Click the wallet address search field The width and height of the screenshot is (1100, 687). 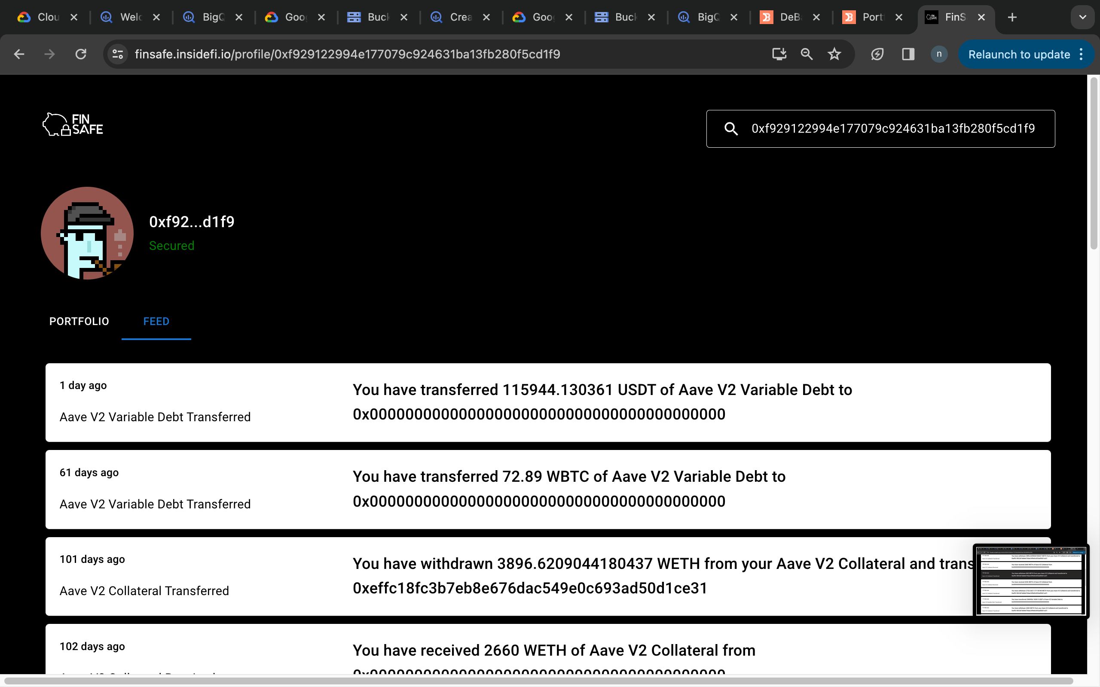coord(880,128)
